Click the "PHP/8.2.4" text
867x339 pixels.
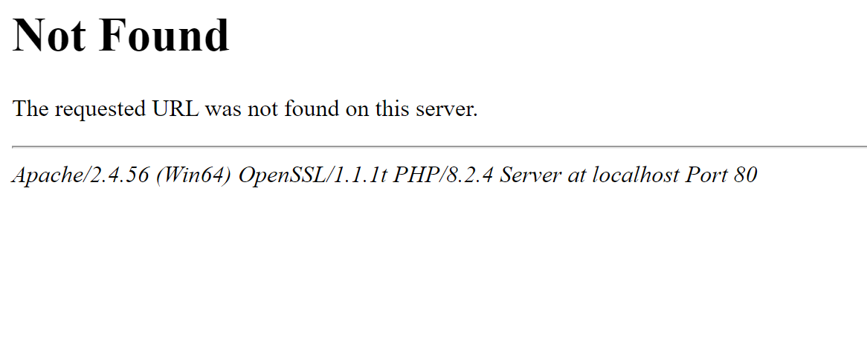(442, 175)
